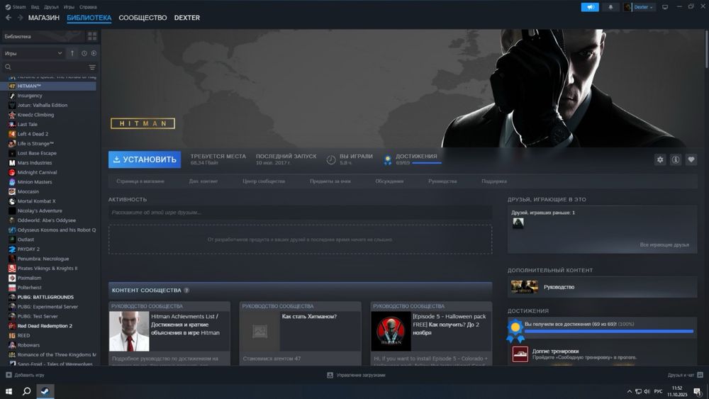
Task: Go back with the left arrow
Action: (x=8, y=18)
